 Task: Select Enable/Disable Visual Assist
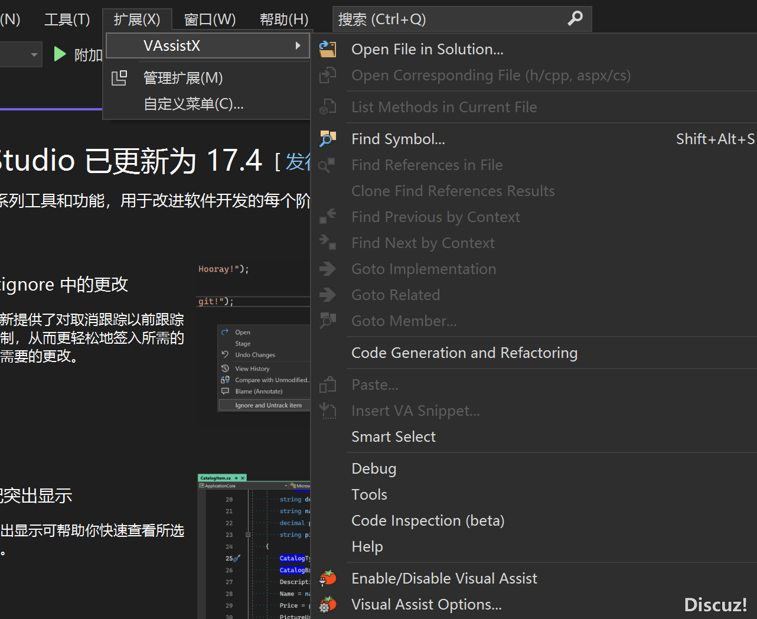coord(535,578)
